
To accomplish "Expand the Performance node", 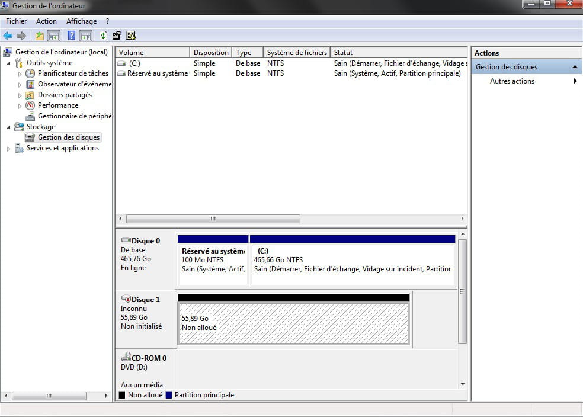I will 20,106.
